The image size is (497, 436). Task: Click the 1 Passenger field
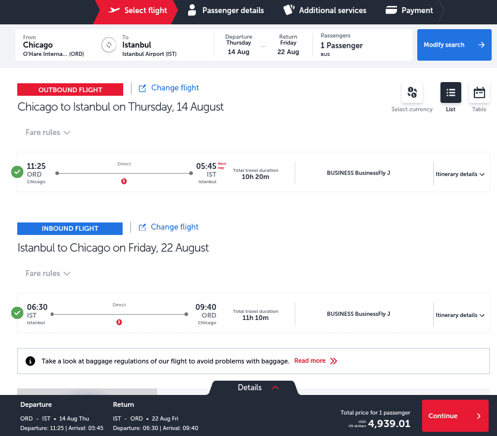point(362,45)
